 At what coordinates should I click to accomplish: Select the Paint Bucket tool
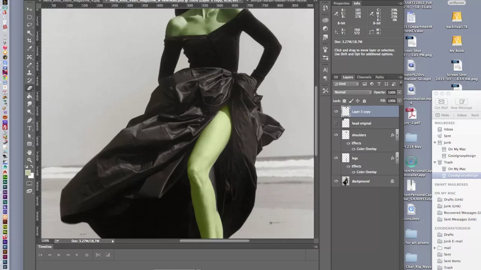click(29, 96)
